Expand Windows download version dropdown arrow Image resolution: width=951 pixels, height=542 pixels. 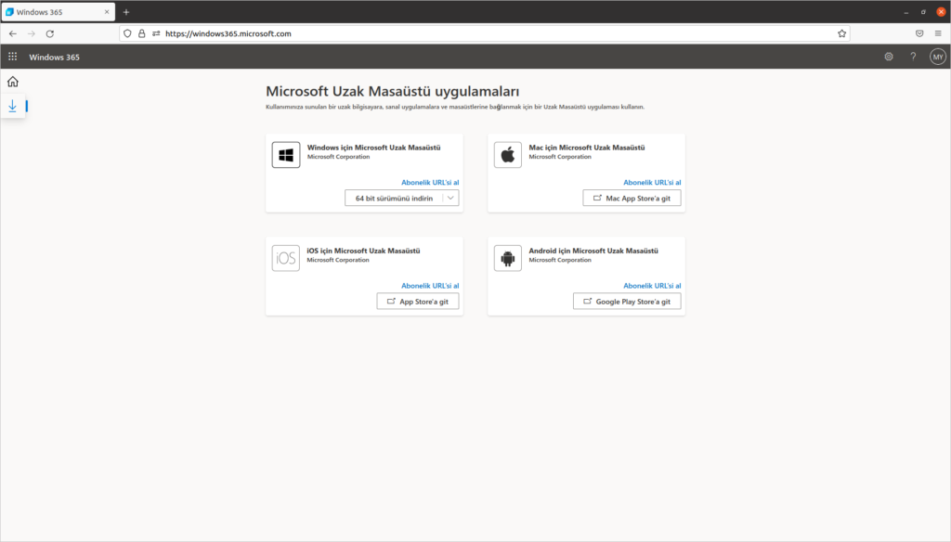[x=450, y=199]
